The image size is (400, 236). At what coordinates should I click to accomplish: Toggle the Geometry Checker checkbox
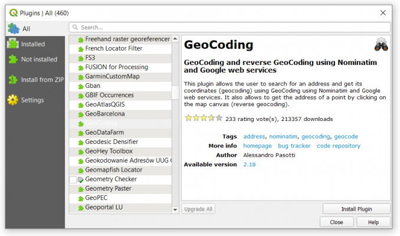(x=73, y=179)
